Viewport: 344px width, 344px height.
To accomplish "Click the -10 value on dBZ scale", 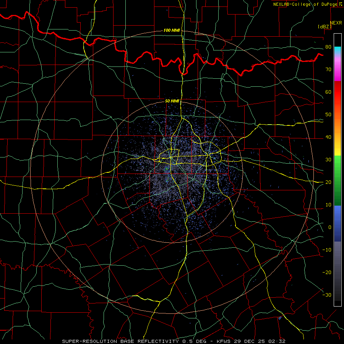I will tap(327, 250).
